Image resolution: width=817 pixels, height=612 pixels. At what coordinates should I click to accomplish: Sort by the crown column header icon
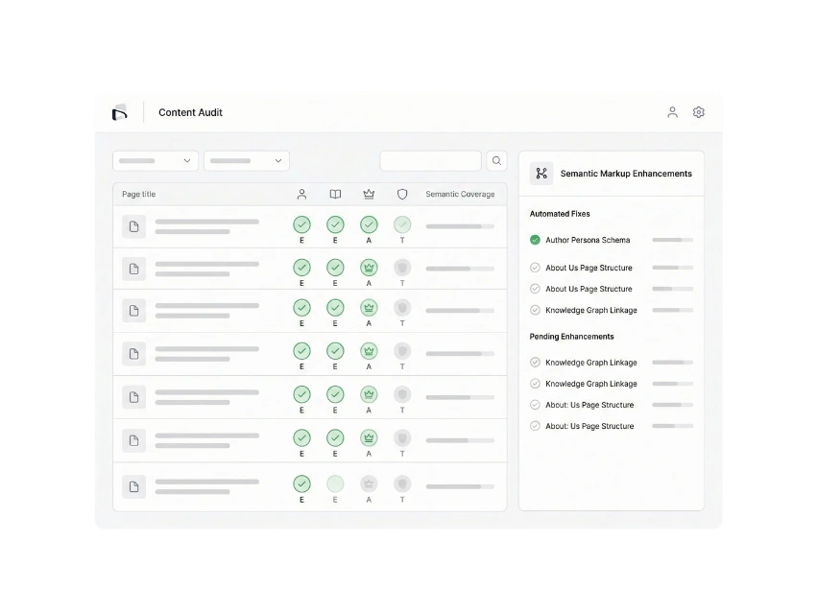point(369,194)
